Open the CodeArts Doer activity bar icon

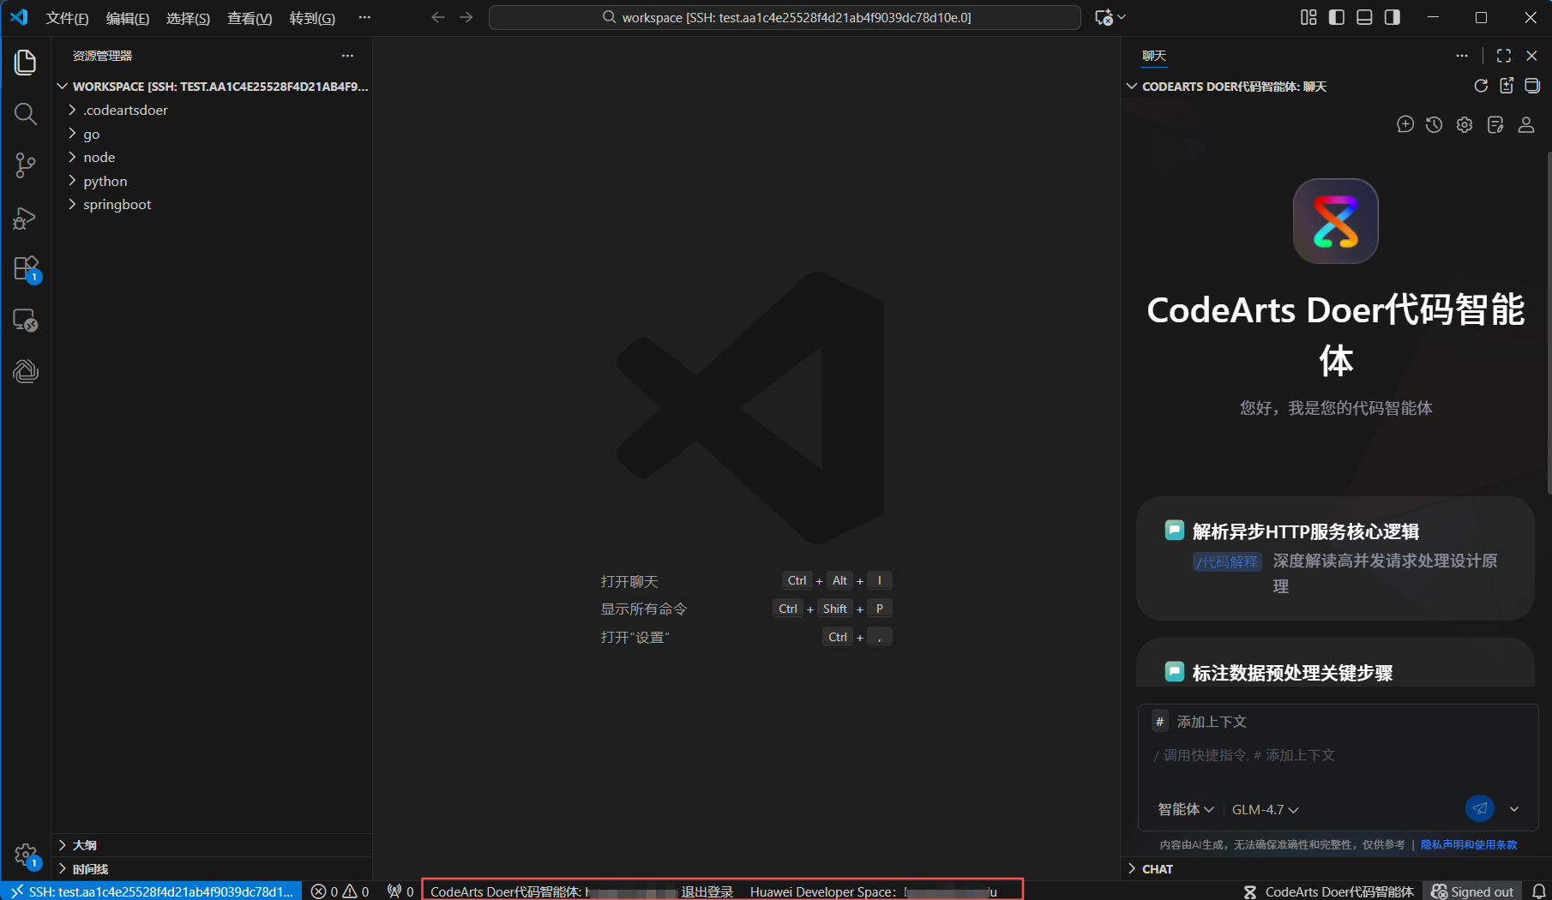coord(26,371)
